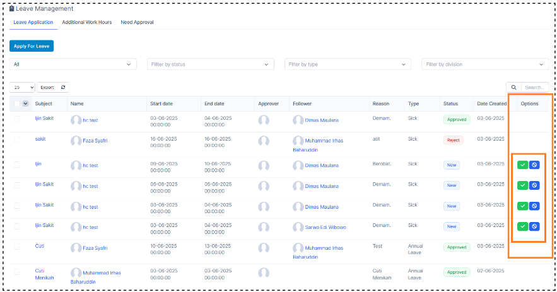The height and width of the screenshot is (292, 557).
Task: Expand the Filter by division dropdown
Action: tap(485, 64)
